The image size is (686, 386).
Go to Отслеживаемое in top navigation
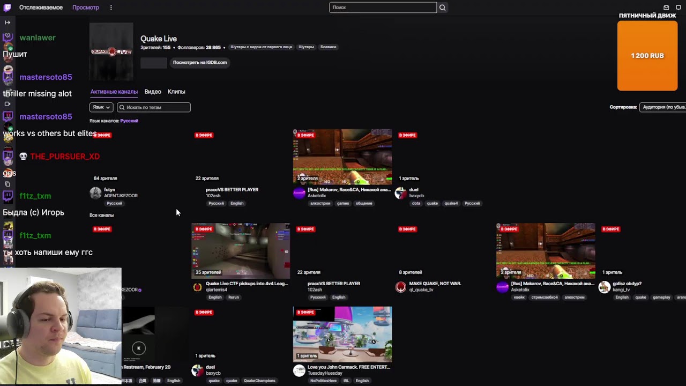[x=41, y=8]
